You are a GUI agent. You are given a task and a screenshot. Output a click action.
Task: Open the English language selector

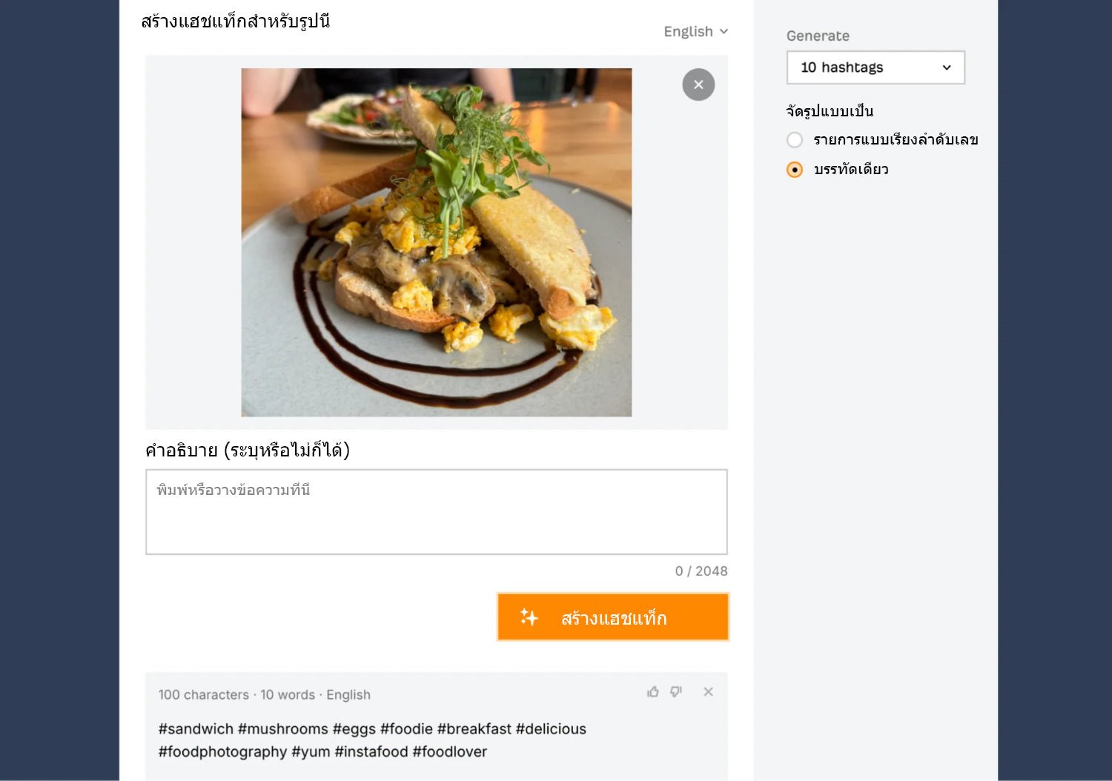689,32
